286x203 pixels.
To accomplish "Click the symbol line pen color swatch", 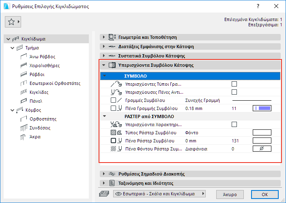I will click(261, 108).
